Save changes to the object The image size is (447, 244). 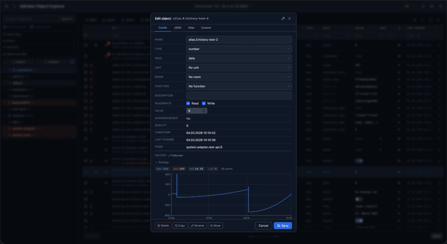point(283,225)
